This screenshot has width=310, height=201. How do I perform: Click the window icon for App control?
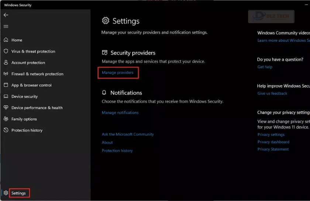pyautogui.click(x=6, y=85)
